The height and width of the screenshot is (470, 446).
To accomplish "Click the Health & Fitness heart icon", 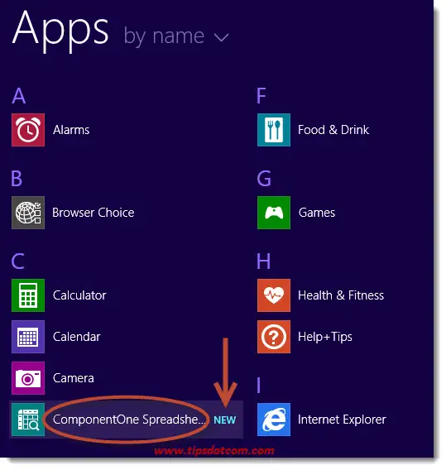I will 274,295.
